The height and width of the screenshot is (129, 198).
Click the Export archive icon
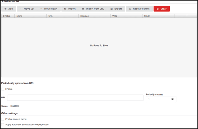click(x=112, y=9)
